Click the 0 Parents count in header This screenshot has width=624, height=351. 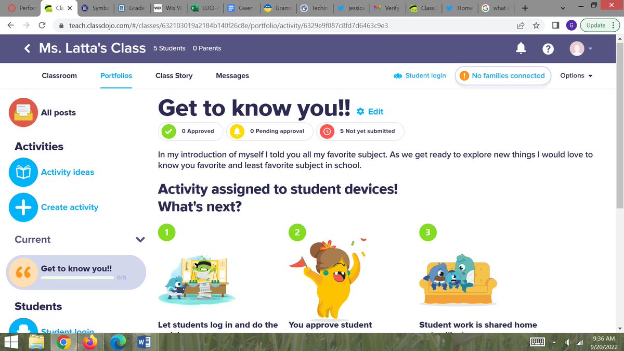pyautogui.click(x=207, y=48)
